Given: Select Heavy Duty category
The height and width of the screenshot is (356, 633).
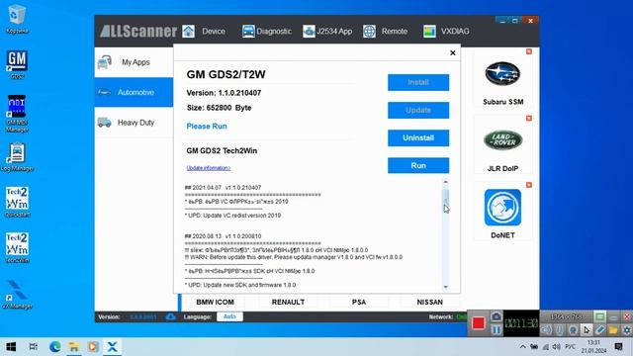Looking at the screenshot, I should [x=135, y=123].
